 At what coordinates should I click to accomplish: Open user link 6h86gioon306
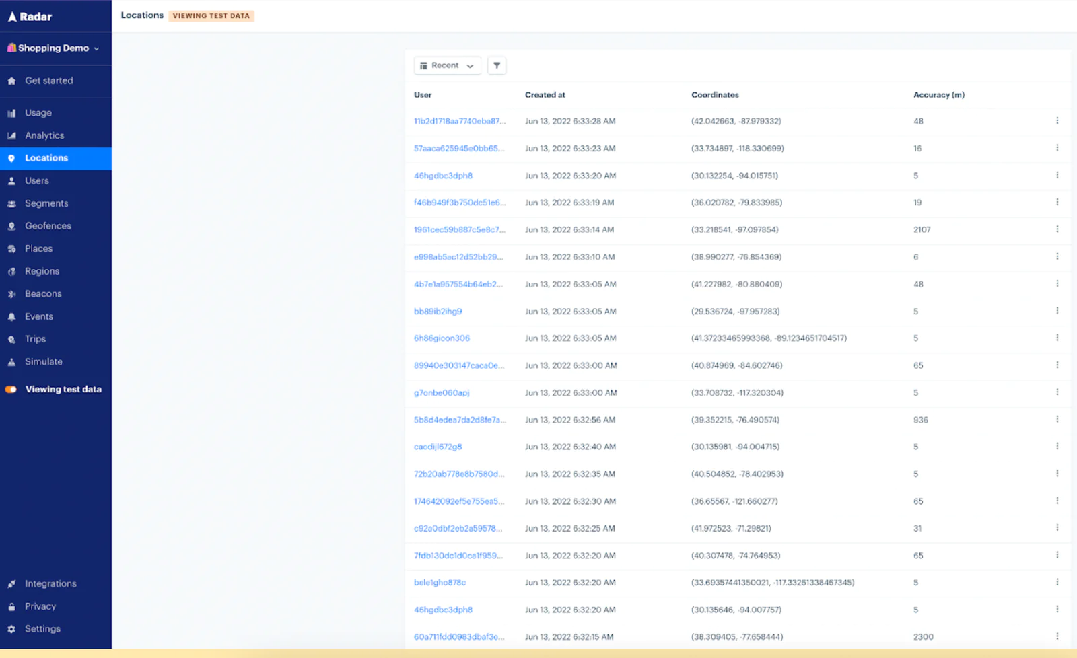coord(442,338)
